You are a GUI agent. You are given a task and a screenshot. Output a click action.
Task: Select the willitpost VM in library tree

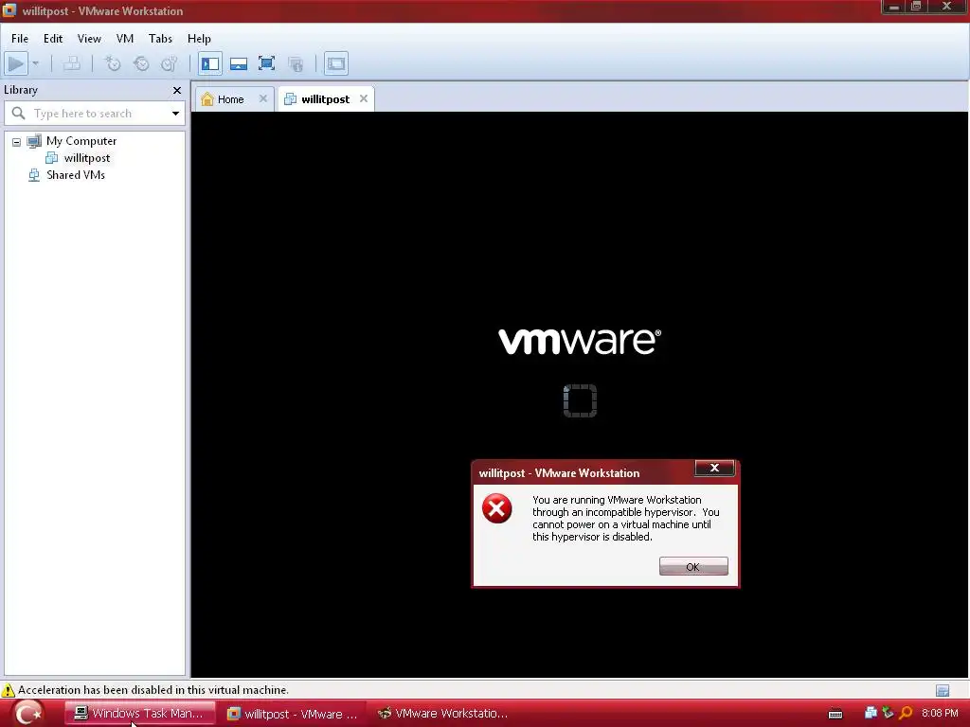coord(86,158)
